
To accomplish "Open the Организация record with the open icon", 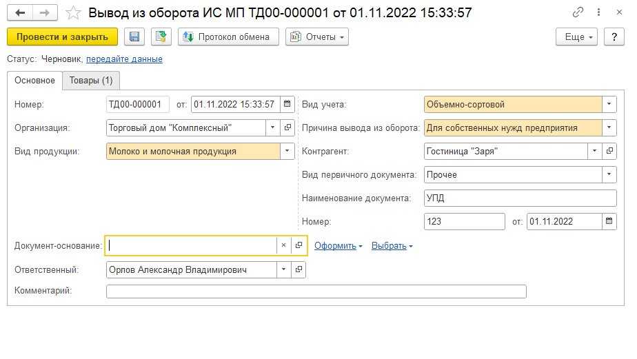I will 287,128.
